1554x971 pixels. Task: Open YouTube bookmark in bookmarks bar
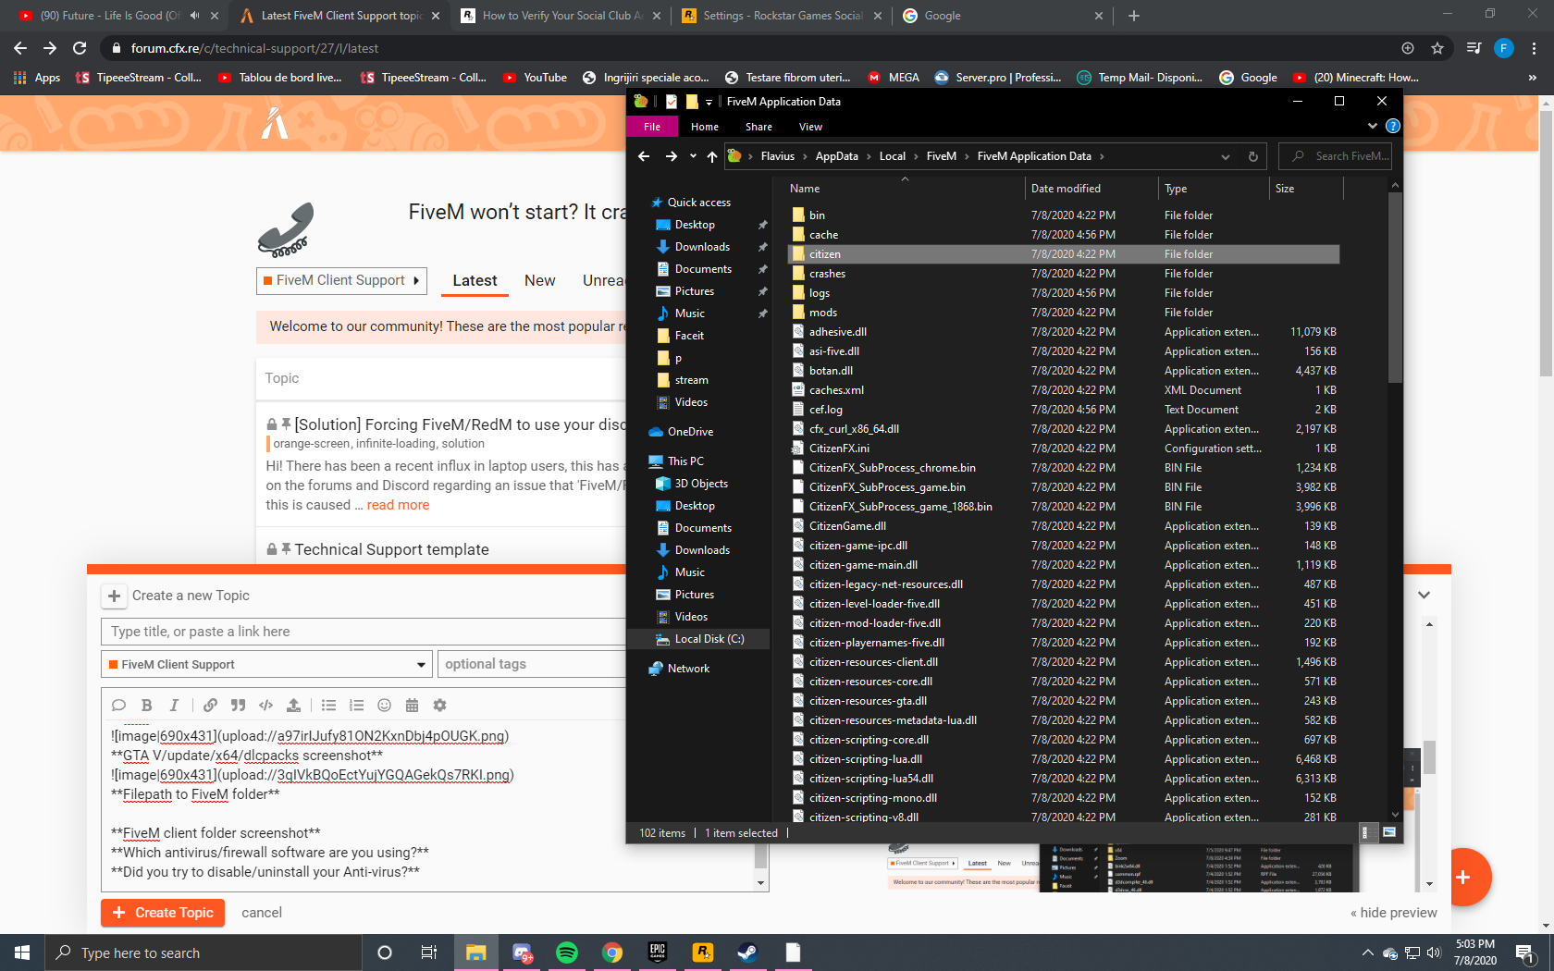(x=535, y=78)
